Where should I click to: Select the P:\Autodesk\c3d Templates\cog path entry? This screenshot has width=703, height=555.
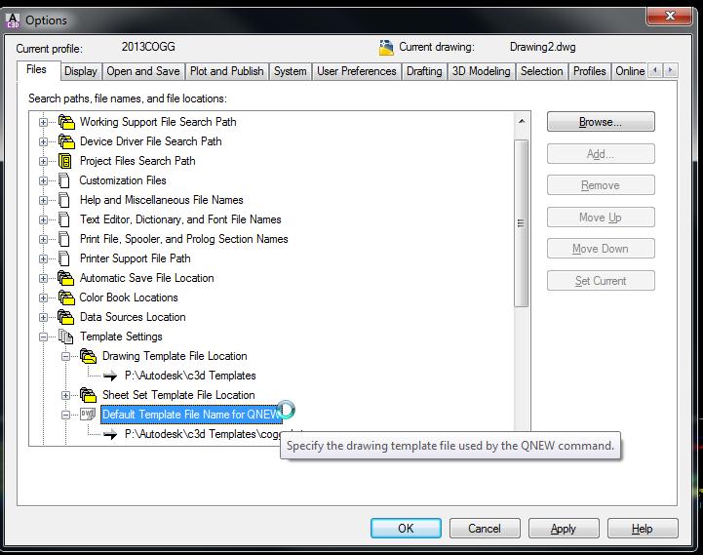(203, 434)
